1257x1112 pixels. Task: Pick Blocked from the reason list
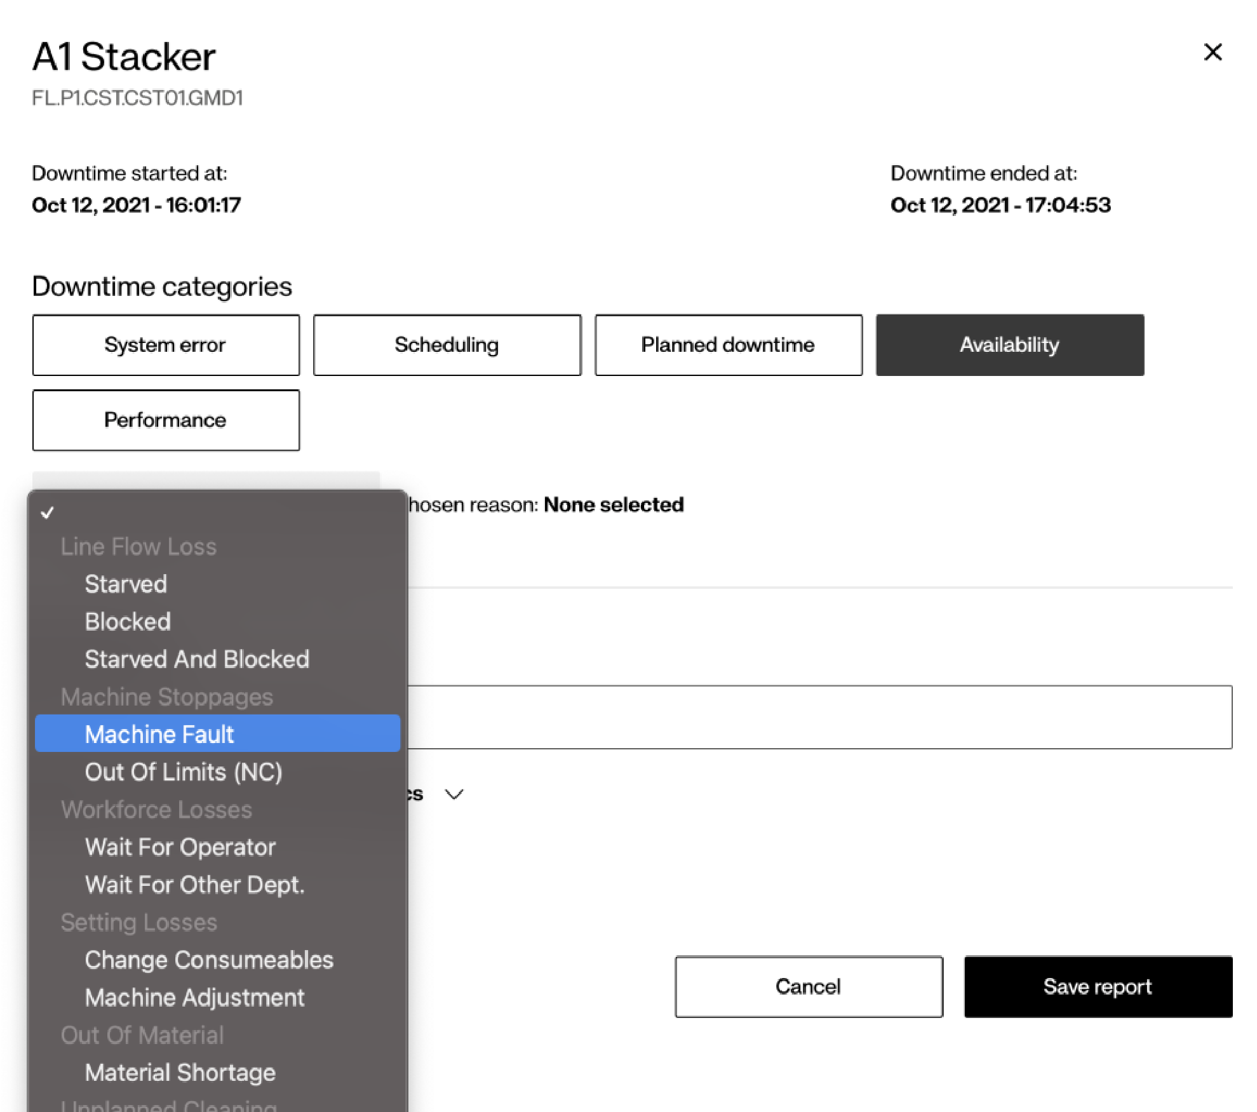128,622
